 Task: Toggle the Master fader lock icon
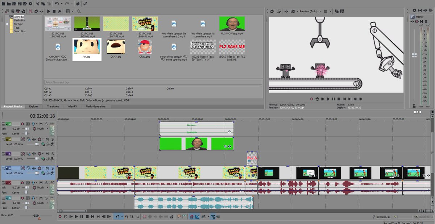pos(414,105)
